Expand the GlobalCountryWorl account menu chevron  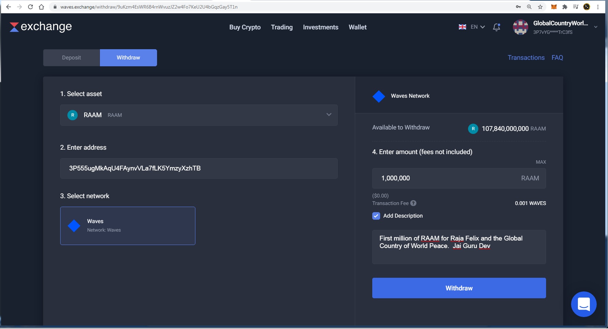pos(596,27)
